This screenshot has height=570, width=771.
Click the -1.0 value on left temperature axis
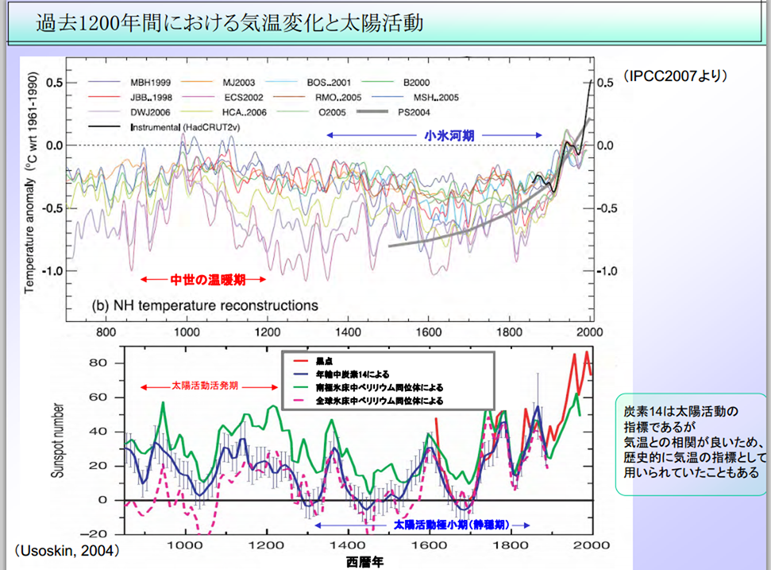pyautogui.click(x=52, y=271)
